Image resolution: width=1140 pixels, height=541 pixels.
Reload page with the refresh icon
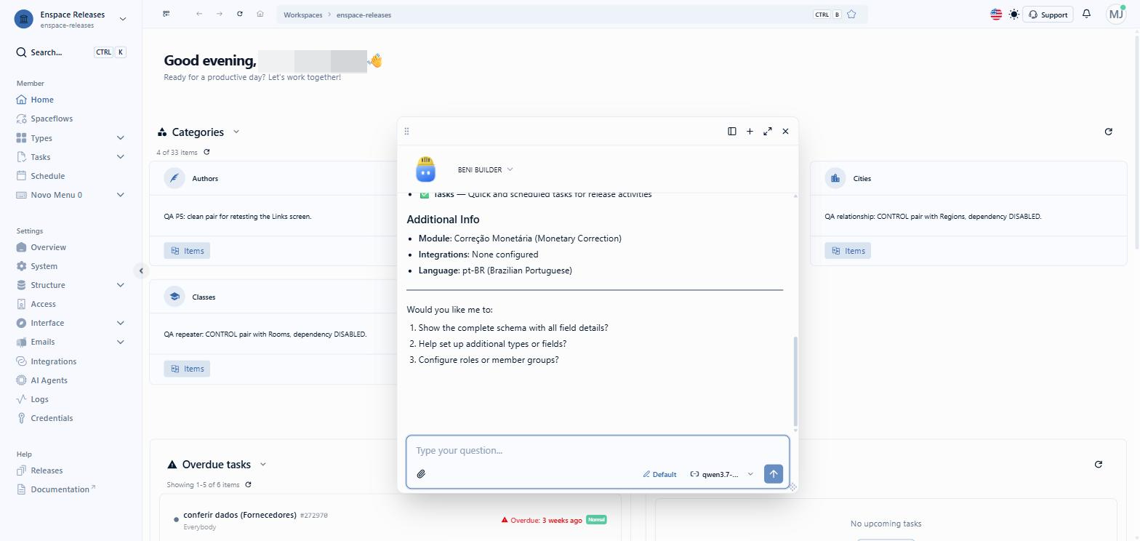(240, 14)
